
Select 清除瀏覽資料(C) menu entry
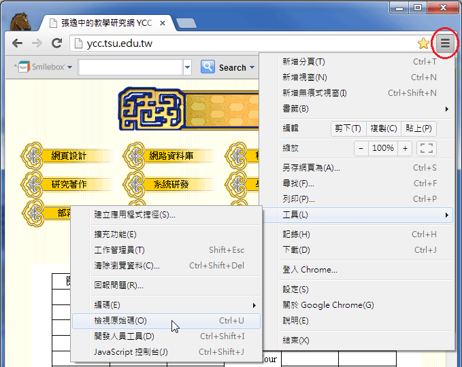[x=127, y=266]
